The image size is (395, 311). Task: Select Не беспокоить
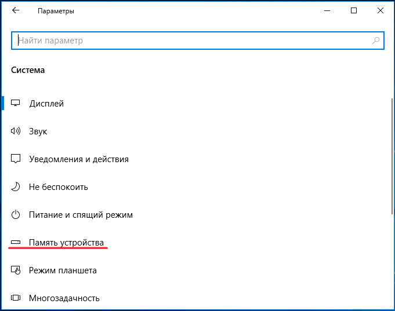(x=59, y=187)
